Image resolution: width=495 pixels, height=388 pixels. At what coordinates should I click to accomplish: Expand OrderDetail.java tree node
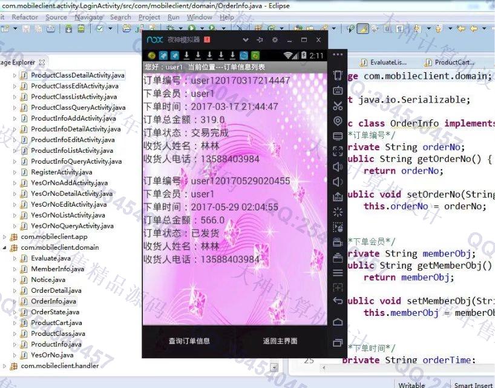click(x=15, y=290)
